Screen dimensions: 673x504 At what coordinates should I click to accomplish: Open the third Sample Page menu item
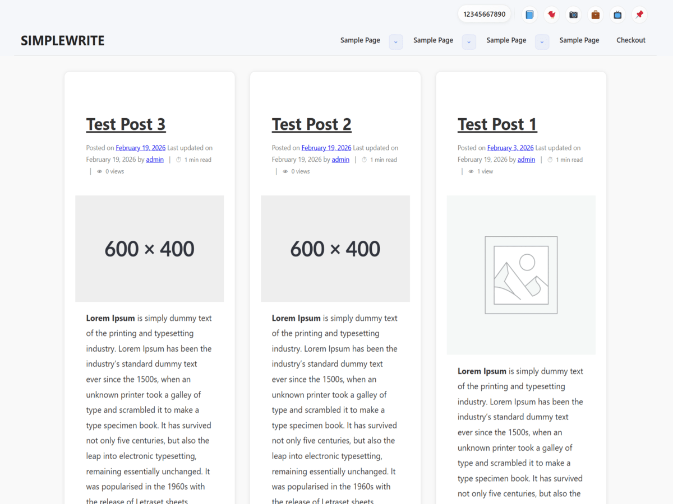coord(506,40)
